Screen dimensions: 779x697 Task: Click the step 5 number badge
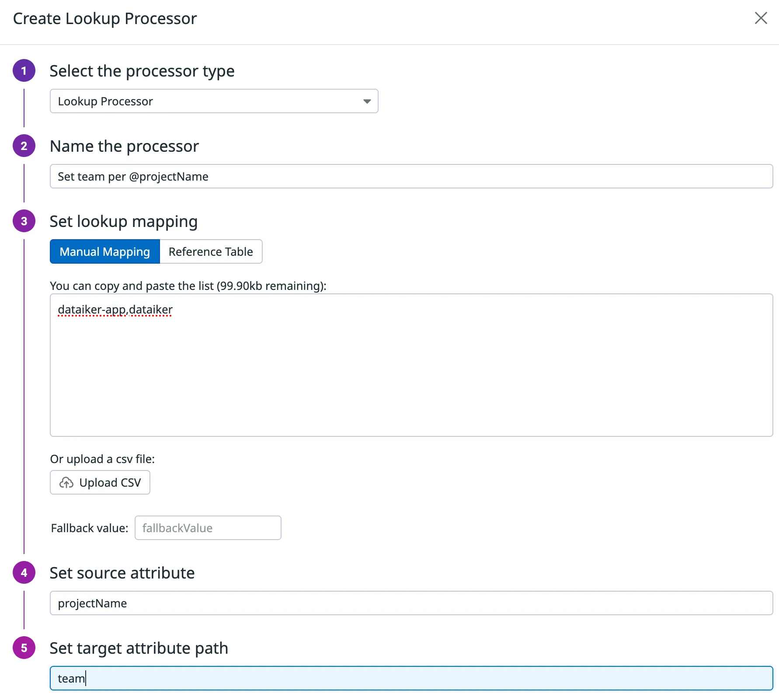[x=24, y=648]
